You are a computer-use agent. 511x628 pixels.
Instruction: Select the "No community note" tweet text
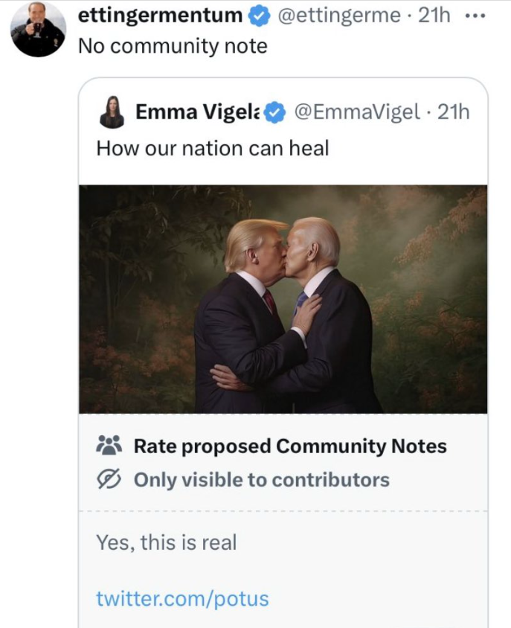[x=173, y=46]
